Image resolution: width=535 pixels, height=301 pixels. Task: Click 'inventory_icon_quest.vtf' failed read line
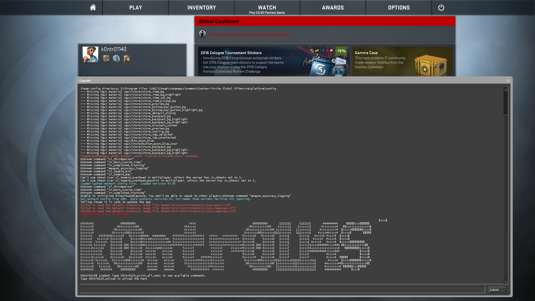(x=155, y=205)
